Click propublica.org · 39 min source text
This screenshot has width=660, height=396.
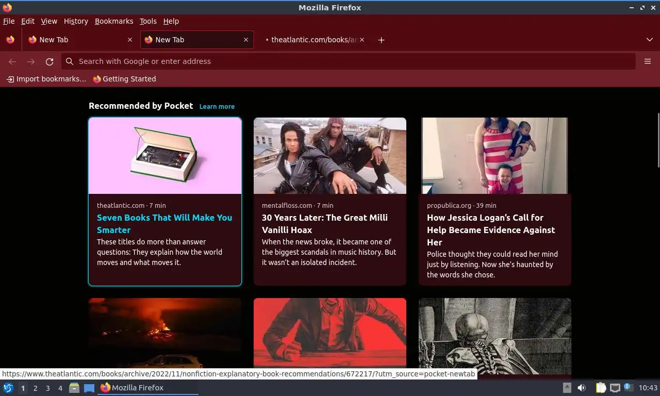(461, 205)
